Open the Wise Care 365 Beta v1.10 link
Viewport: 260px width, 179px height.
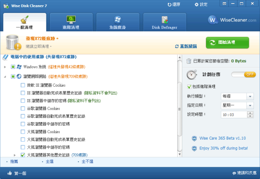[223, 138]
